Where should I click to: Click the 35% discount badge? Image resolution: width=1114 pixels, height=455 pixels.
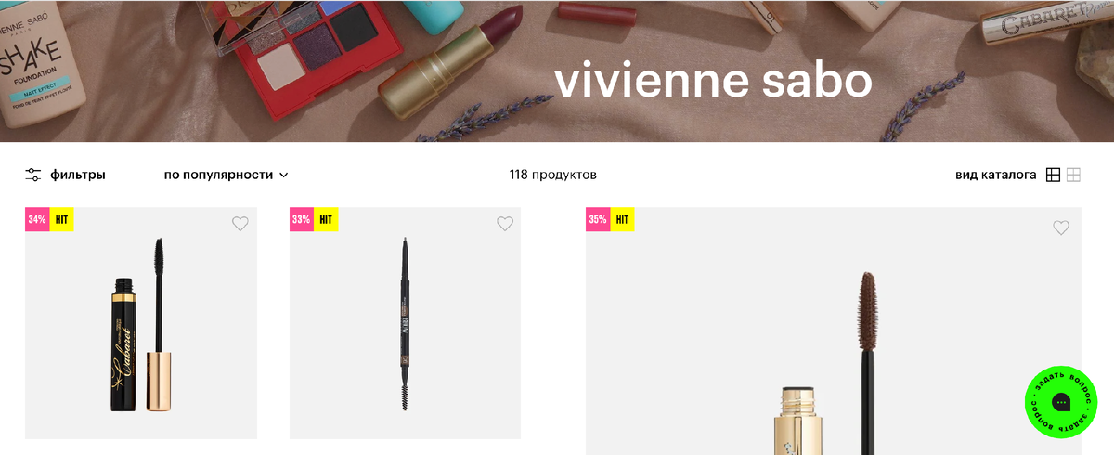point(598,220)
